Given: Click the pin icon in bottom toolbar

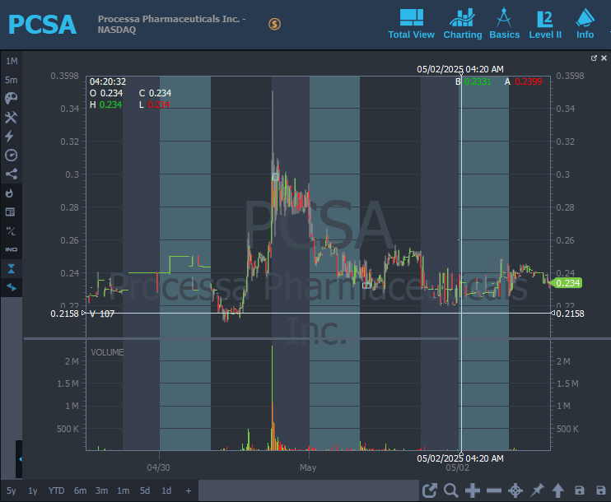Looking at the screenshot, I should (x=537, y=490).
